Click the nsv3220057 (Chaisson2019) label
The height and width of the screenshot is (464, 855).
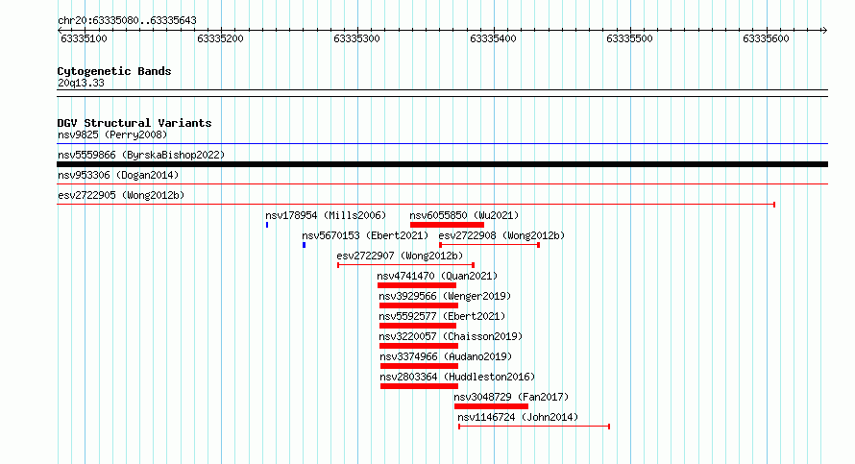tap(451, 336)
